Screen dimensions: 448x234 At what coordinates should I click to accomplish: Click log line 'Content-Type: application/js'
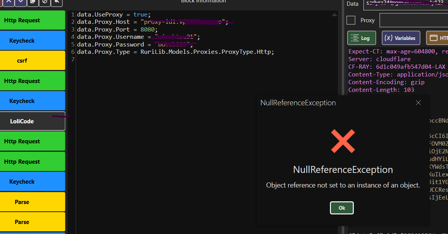click(398, 75)
